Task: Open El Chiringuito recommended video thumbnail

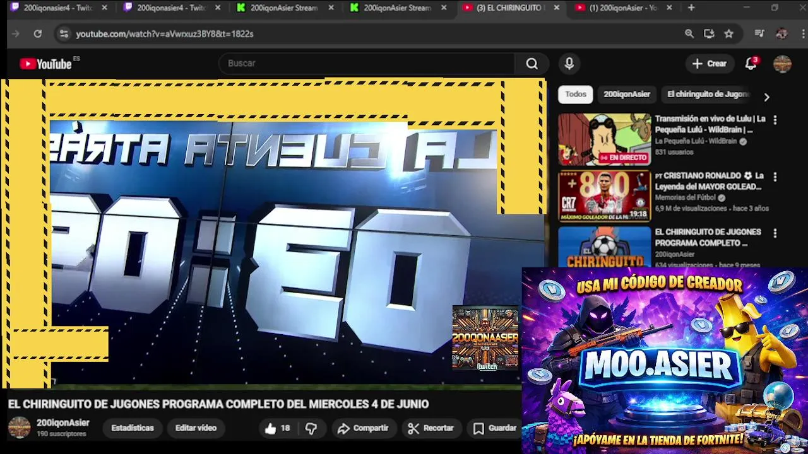Action: tap(604, 247)
